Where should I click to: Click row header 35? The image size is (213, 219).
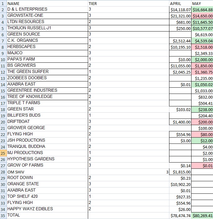pyautogui.click(x=3, y=216)
